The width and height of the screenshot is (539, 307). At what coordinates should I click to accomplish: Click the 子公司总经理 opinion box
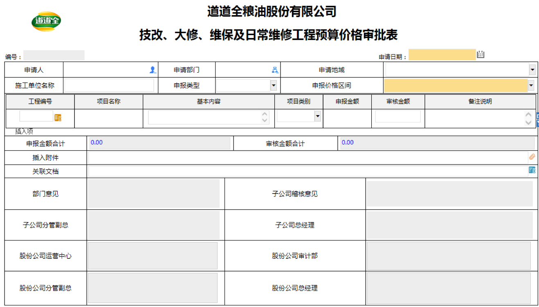pos(450,225)
